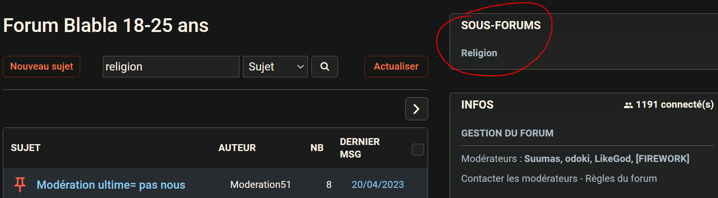
Task: Click the red pin icon on pinned topic
Action: pyautogui.click(x=20, y=184)
